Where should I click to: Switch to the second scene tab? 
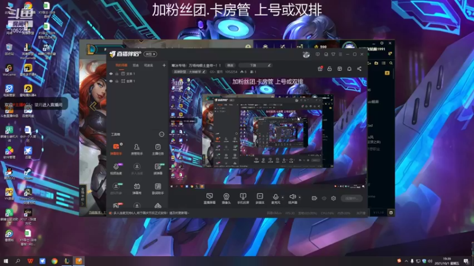click(x=136, y=66)
